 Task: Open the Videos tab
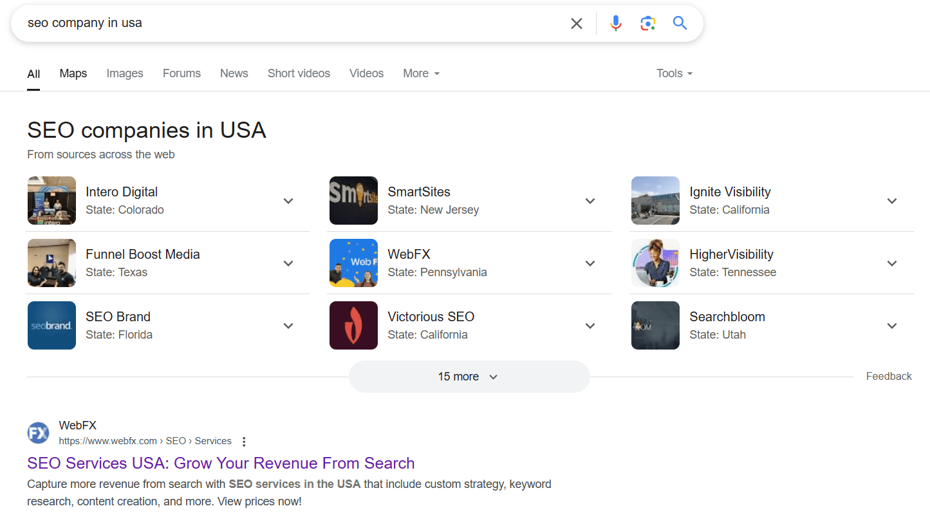pos(366,73)
